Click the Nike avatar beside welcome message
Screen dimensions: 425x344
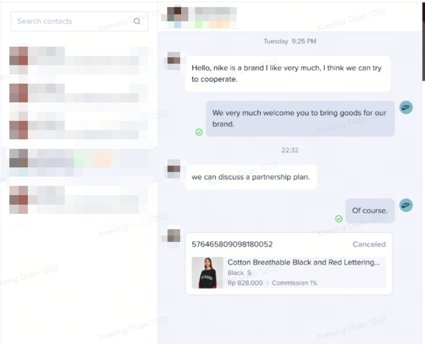click(x=406, y=108)
